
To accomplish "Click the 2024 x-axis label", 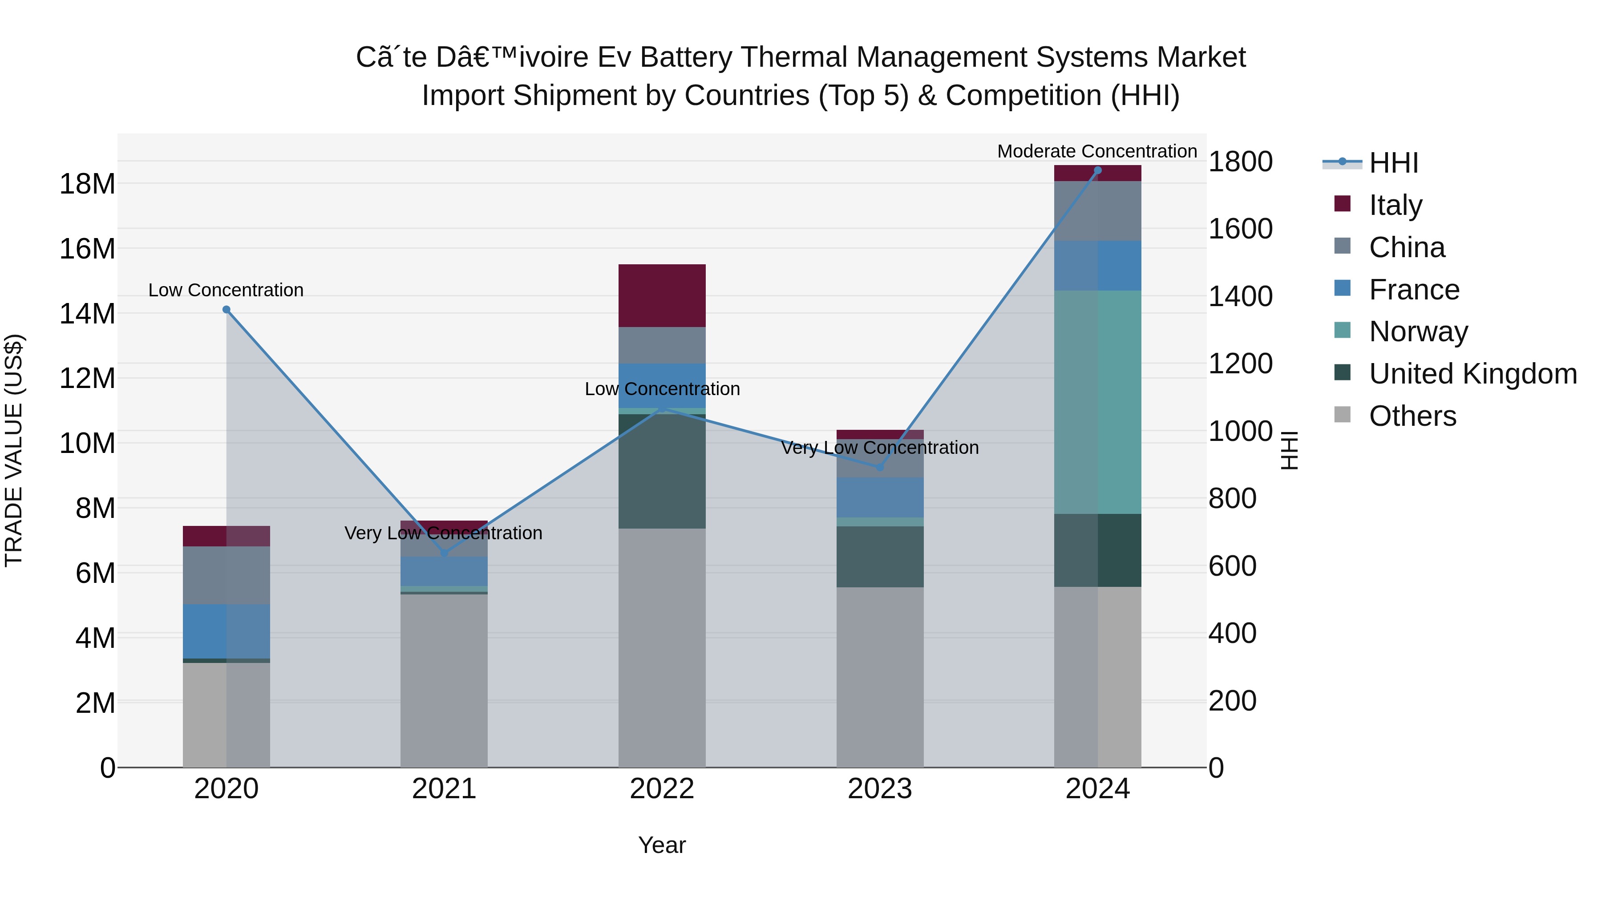I will (1098, 789).
